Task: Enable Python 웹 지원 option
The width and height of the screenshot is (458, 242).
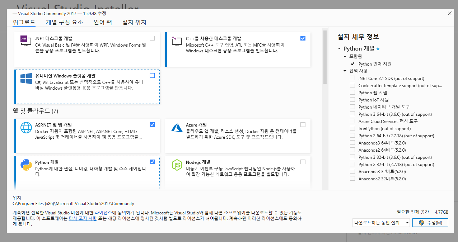Action: click(x=352, y=92)
